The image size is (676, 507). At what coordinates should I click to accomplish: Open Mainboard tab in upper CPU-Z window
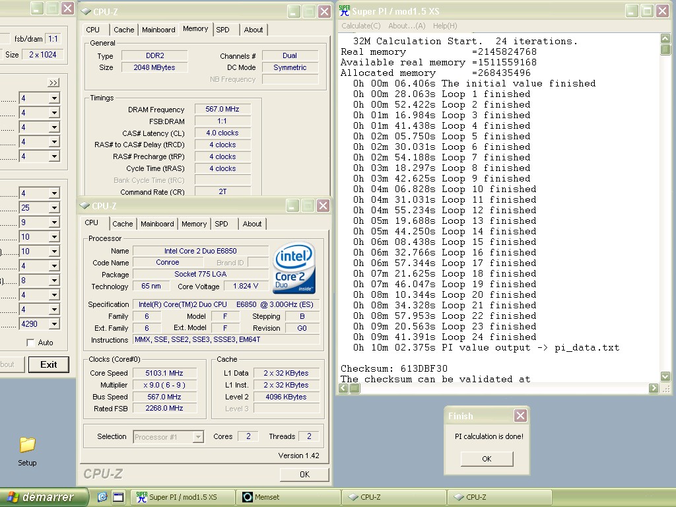pyautogui.click(x=158, y=30)
